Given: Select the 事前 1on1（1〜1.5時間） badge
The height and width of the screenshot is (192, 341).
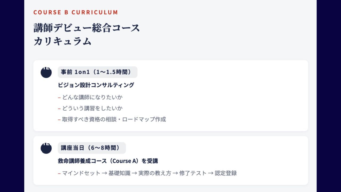Looking at the screenshot, I should [x=98, y=72].
